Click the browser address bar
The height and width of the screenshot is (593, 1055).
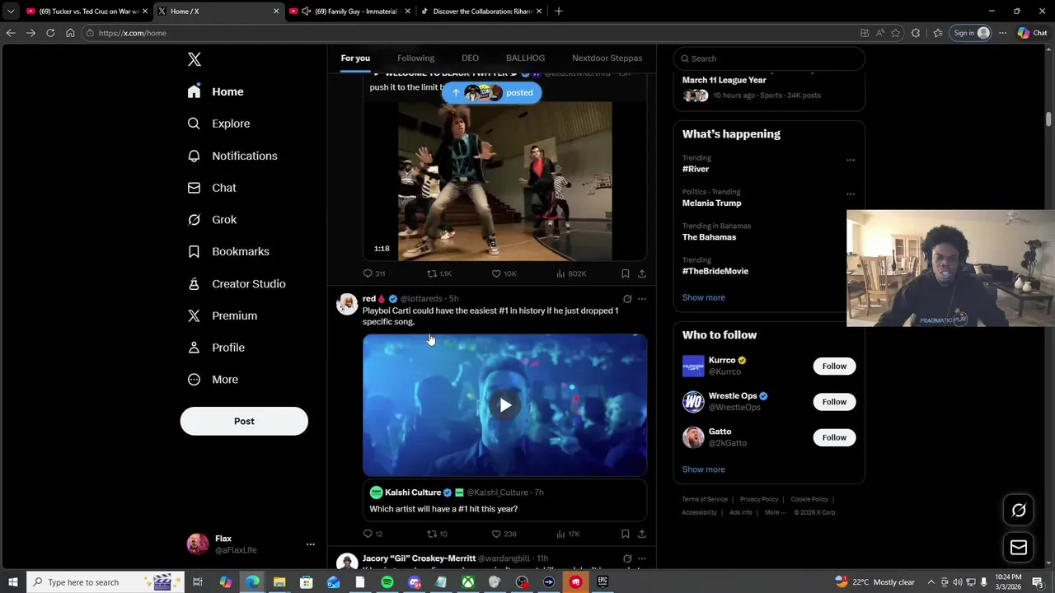pyautogui.click(x=470, y=33)
